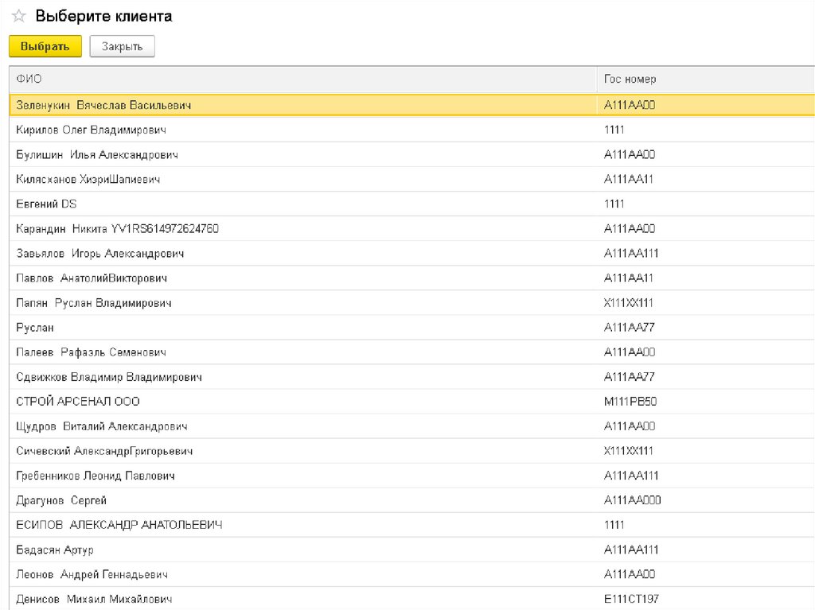Image resolution: width=815 pixels, height=610 pixels.
Task: Click the Папян Руслан Владимирович row
Action: (94, 303)
